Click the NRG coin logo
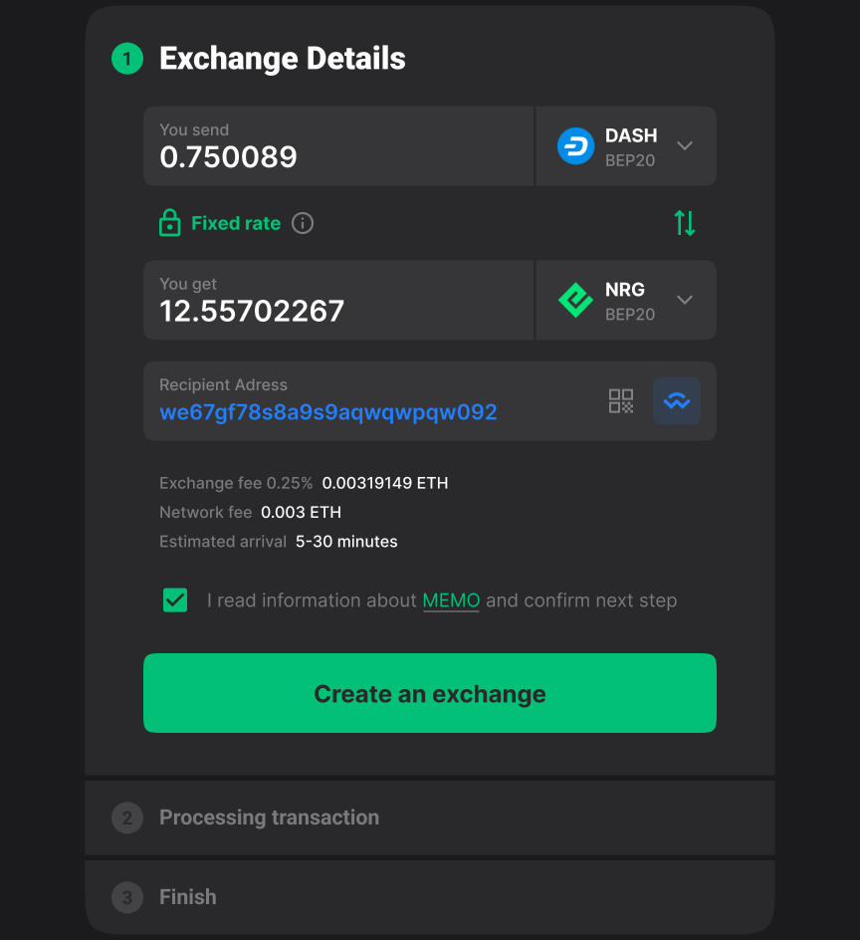The height and width of the screenshot is (940, 860). pyautogui.click(x=575, y=300)
